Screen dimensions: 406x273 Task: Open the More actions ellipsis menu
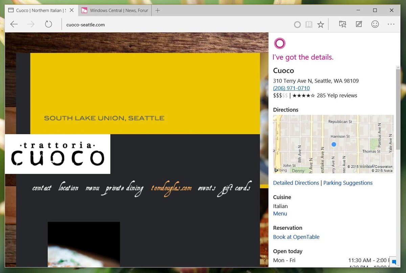click(391, 24)
